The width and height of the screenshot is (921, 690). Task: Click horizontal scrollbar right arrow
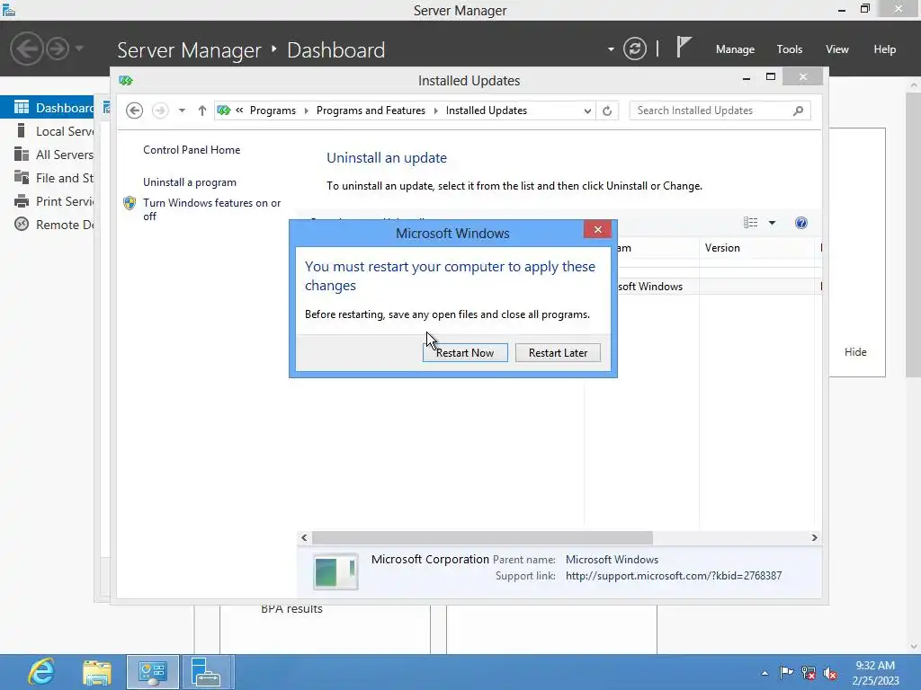point(814,537)
